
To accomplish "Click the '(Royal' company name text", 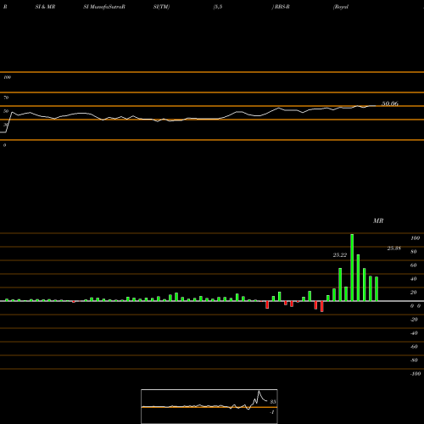I will click(x=341, y=7).
